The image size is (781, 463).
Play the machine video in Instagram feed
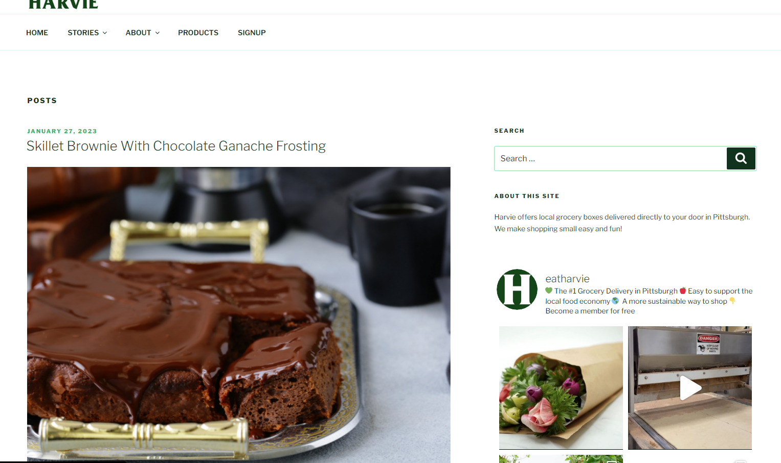(x=690, y=388)
